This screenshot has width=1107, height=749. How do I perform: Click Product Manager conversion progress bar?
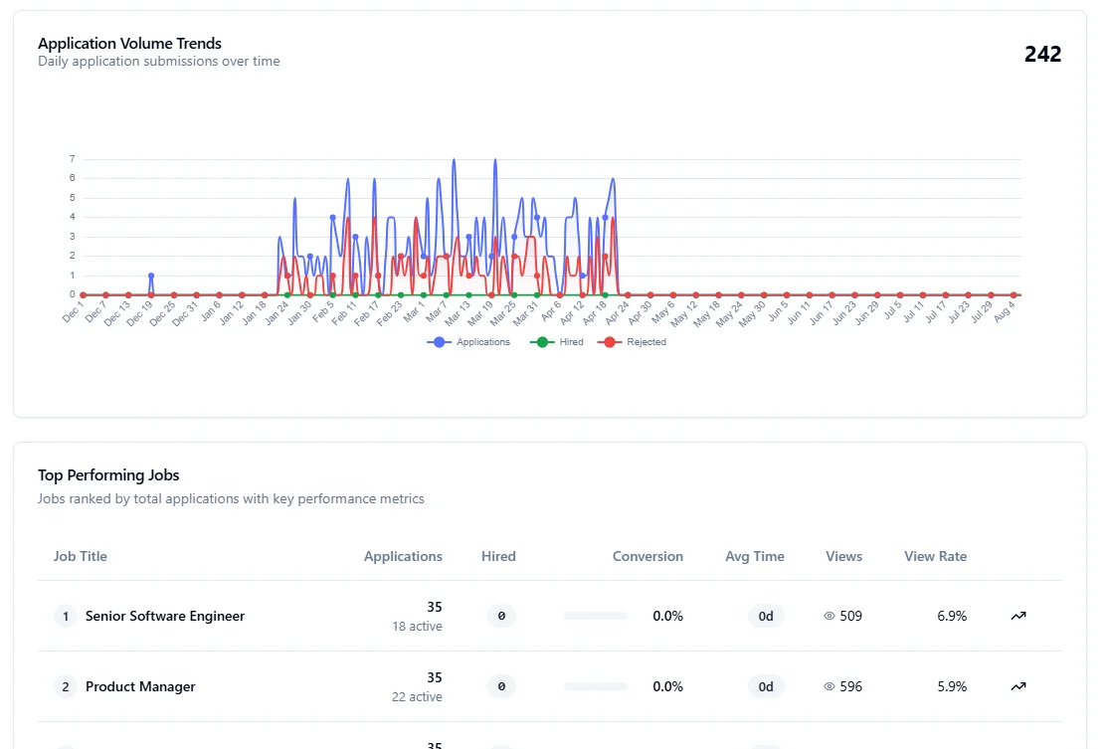click(x=595, y=687)
